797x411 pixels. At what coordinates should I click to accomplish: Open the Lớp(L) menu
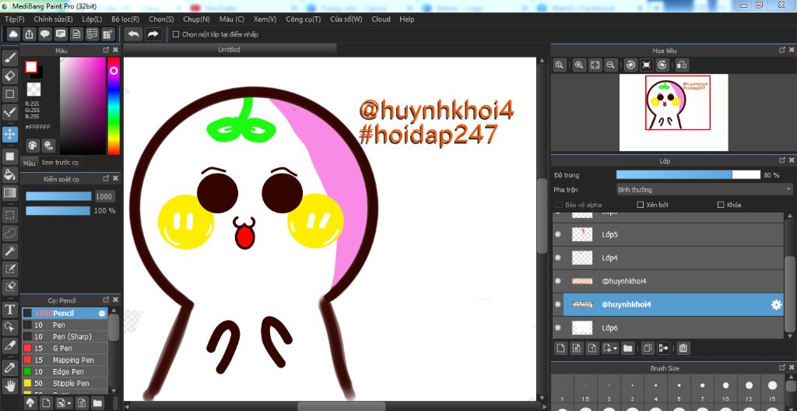click(x=92, y=19)
